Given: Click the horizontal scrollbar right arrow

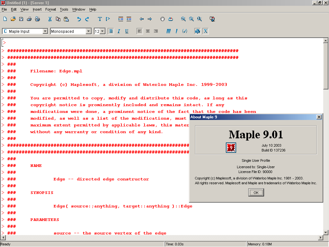Looking at the screenshot, I should (320, 238).
